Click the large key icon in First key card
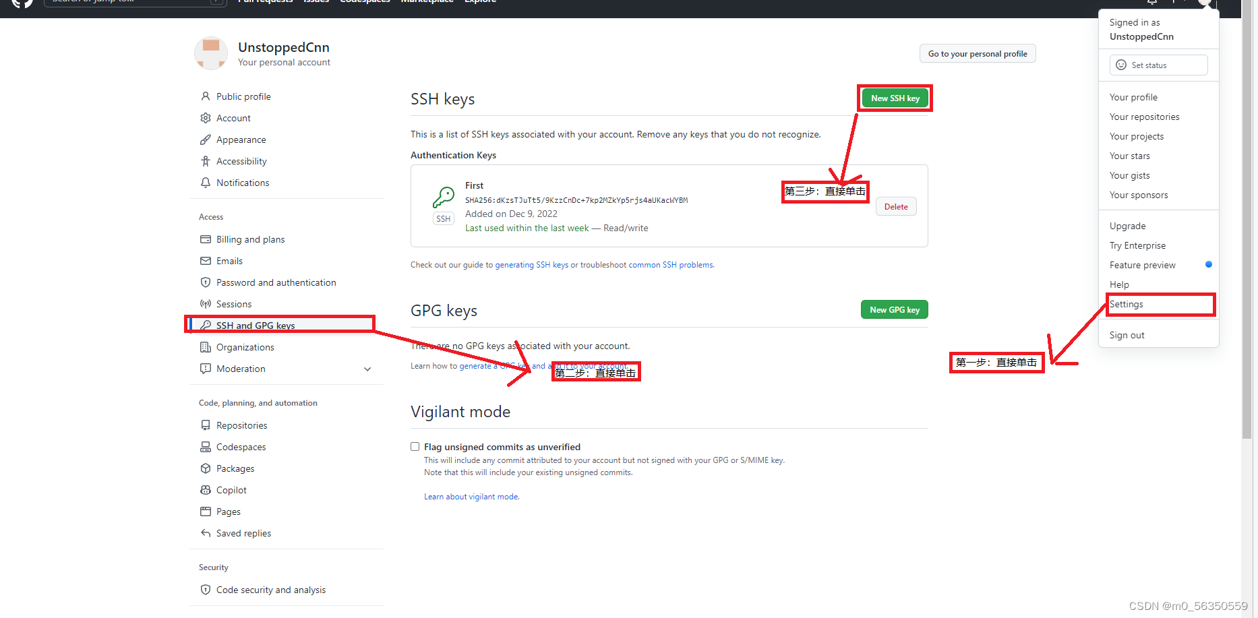Image resolution: width=1258 pixels, height=618 pixels. pos(444,197)
